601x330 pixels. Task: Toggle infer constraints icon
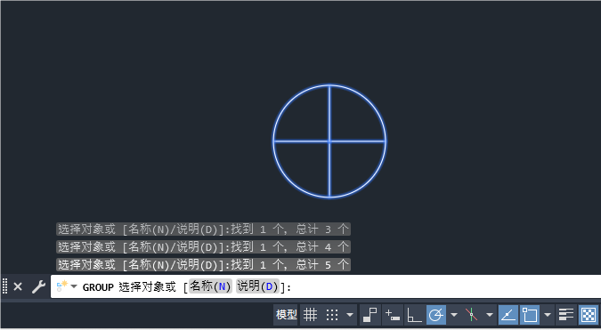370,315
